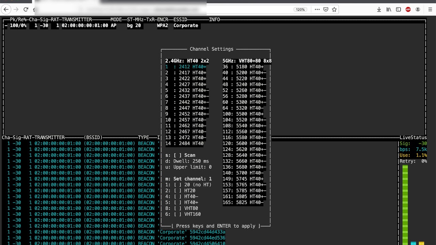Click the Sig: -30 live status value
This screenshot has height=245, width=436.
click(413, 143)
